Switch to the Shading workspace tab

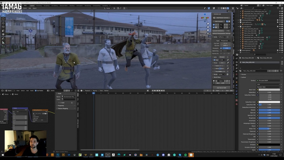[x=72, y=6]
